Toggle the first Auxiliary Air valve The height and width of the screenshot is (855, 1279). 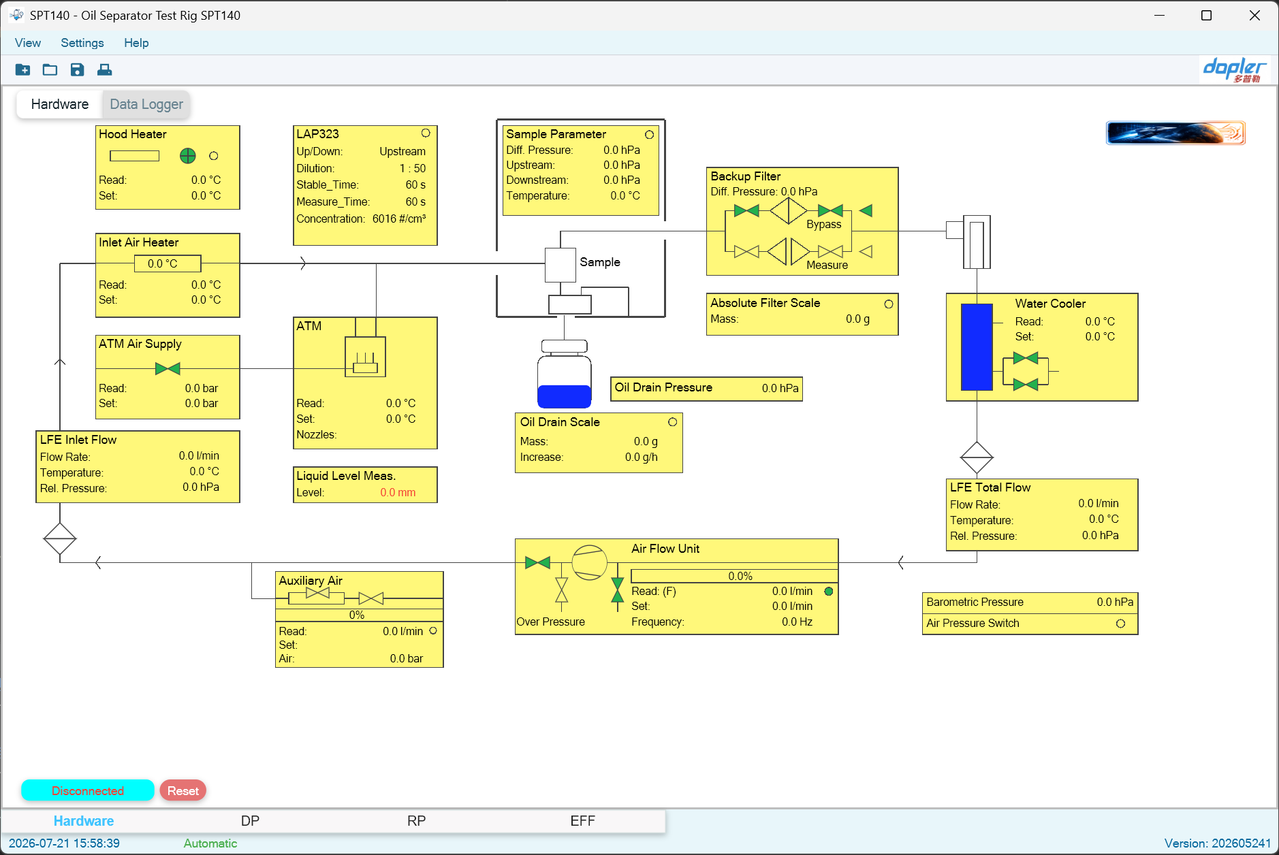pyautogui.click(x=317, y=593)
